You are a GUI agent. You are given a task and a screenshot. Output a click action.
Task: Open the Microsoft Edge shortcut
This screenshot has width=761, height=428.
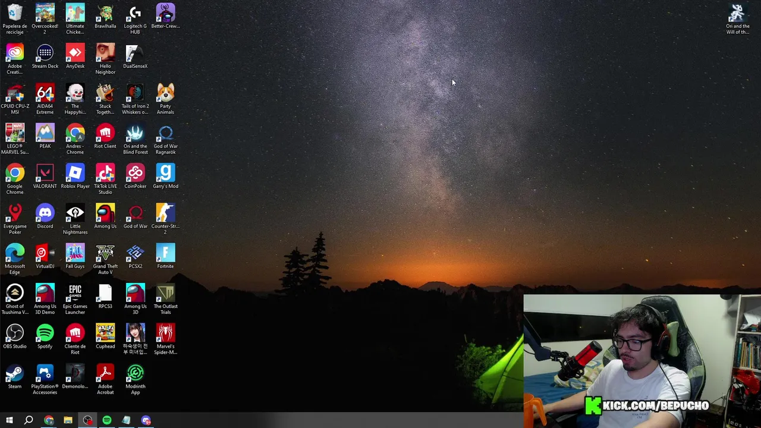click(x=15, y=259)
